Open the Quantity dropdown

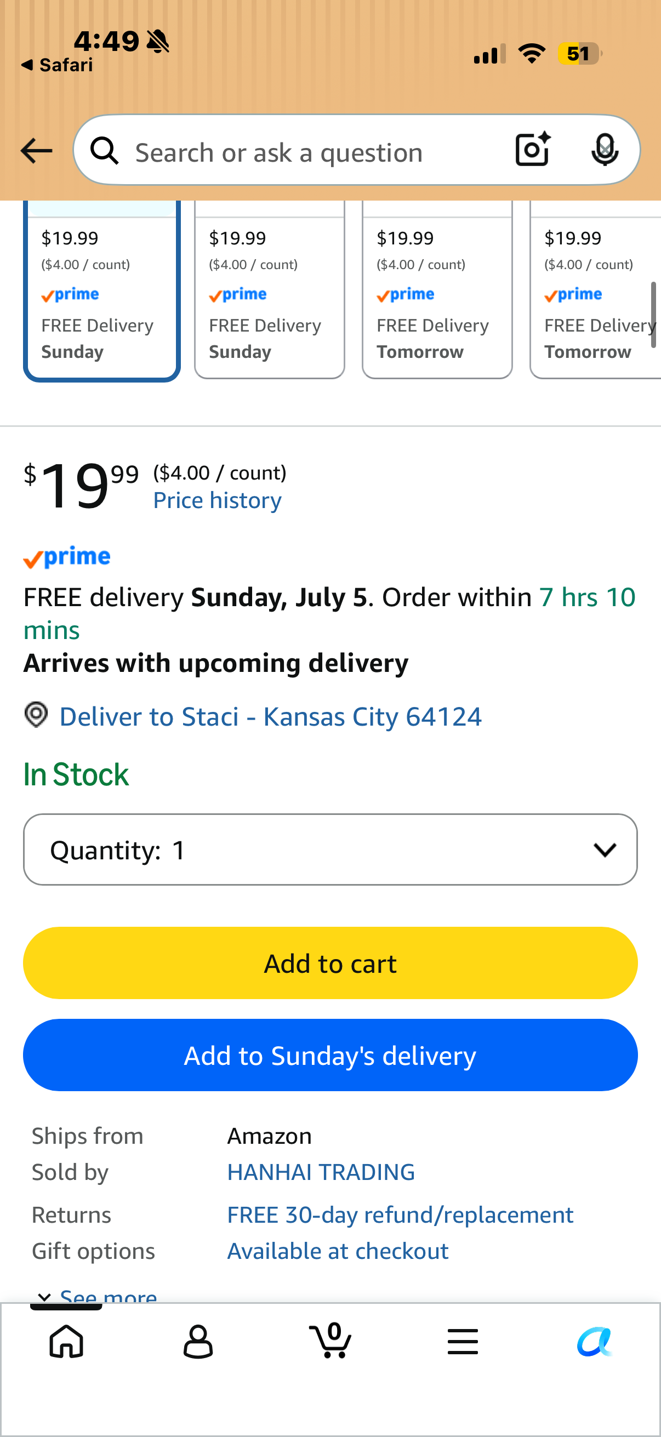tap(330, 849)
